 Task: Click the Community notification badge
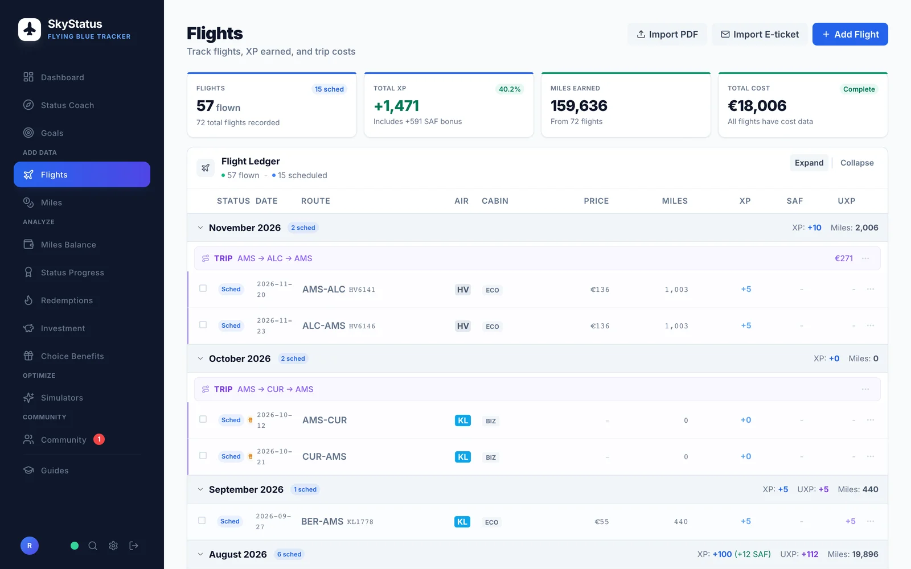[x=99, y=439]
